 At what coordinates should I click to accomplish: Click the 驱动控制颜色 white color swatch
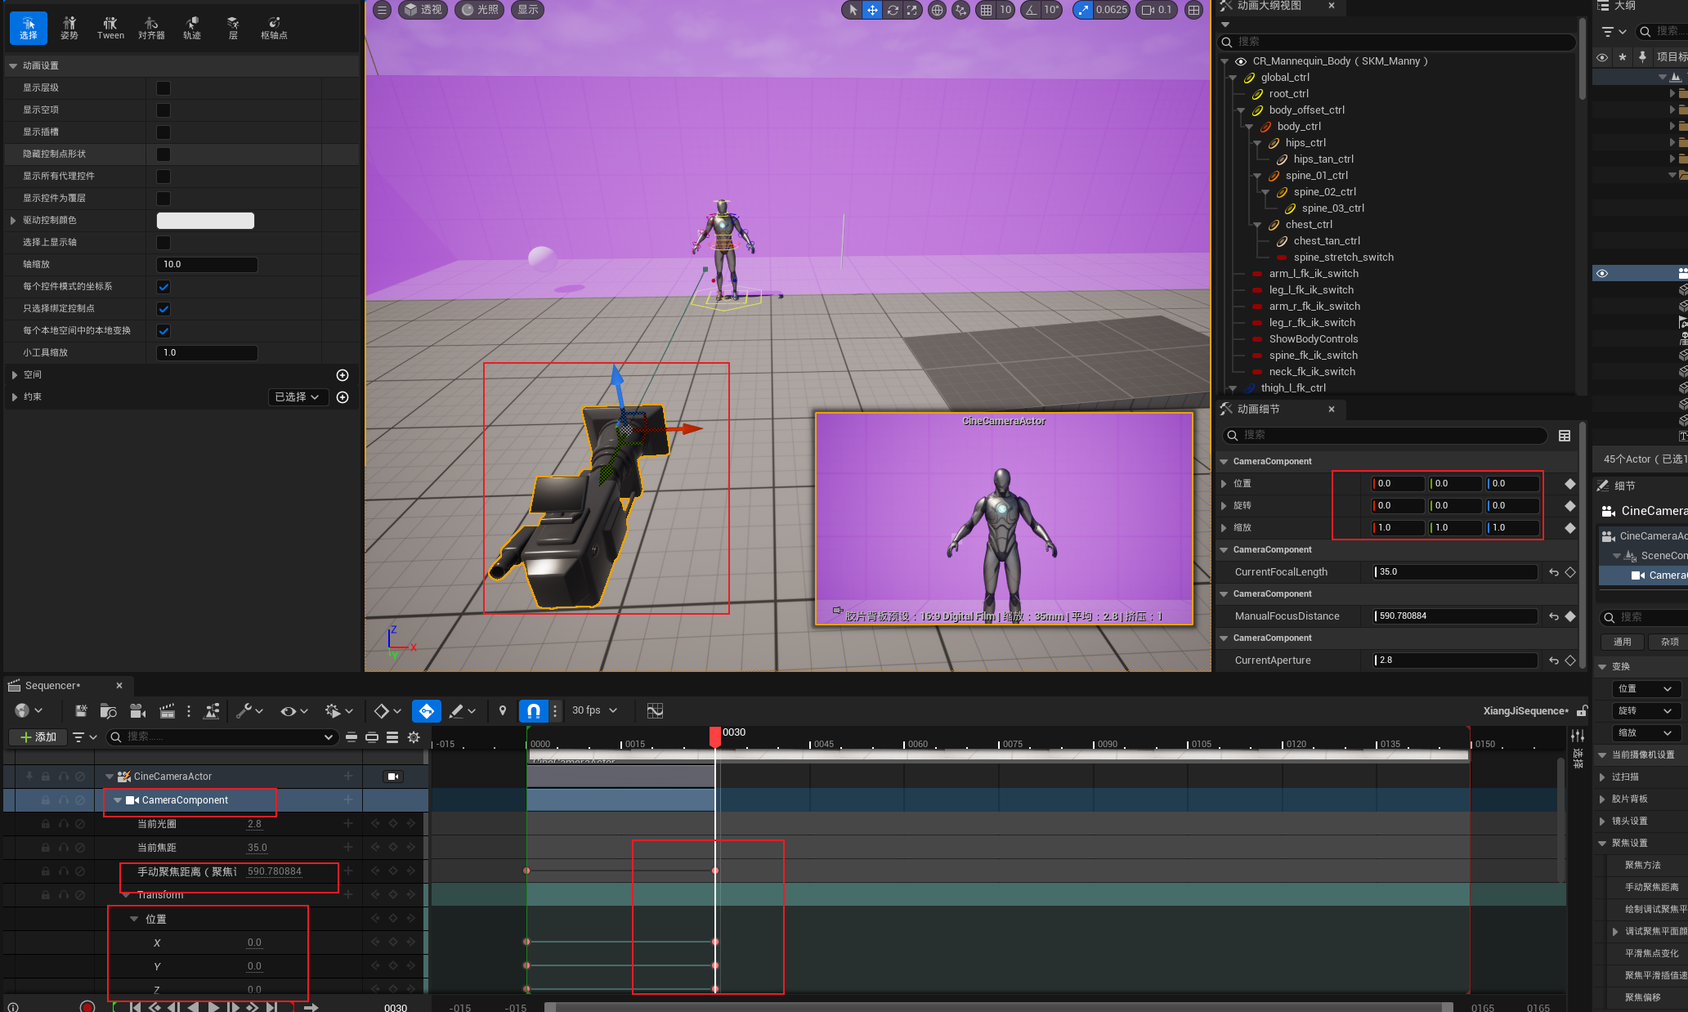click(x=205, y=220)
